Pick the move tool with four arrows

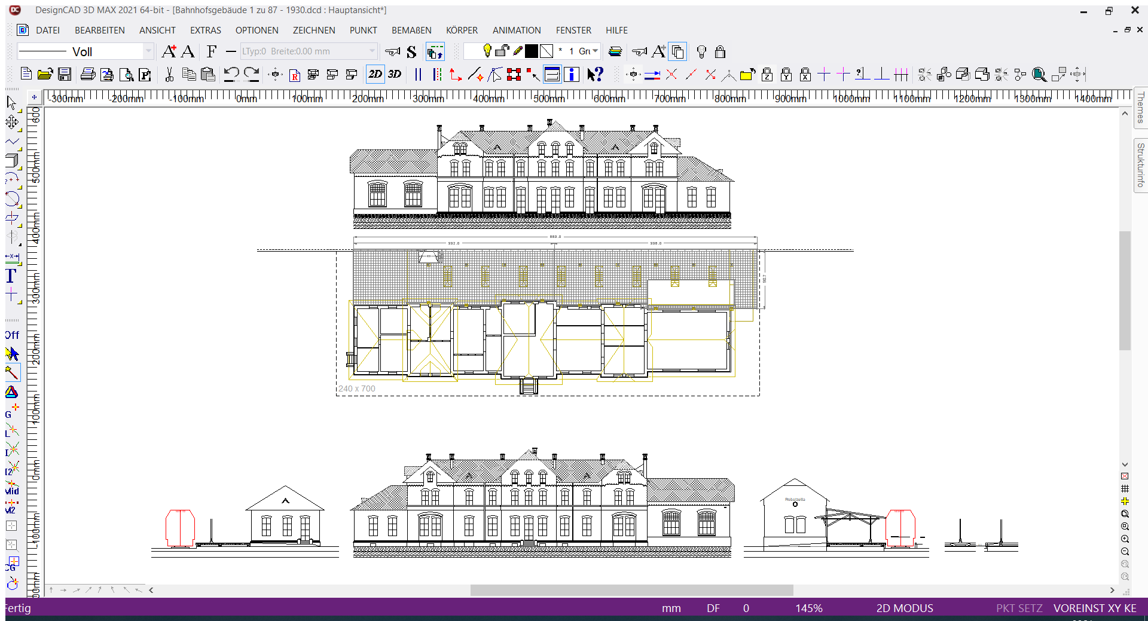(11, 123)
